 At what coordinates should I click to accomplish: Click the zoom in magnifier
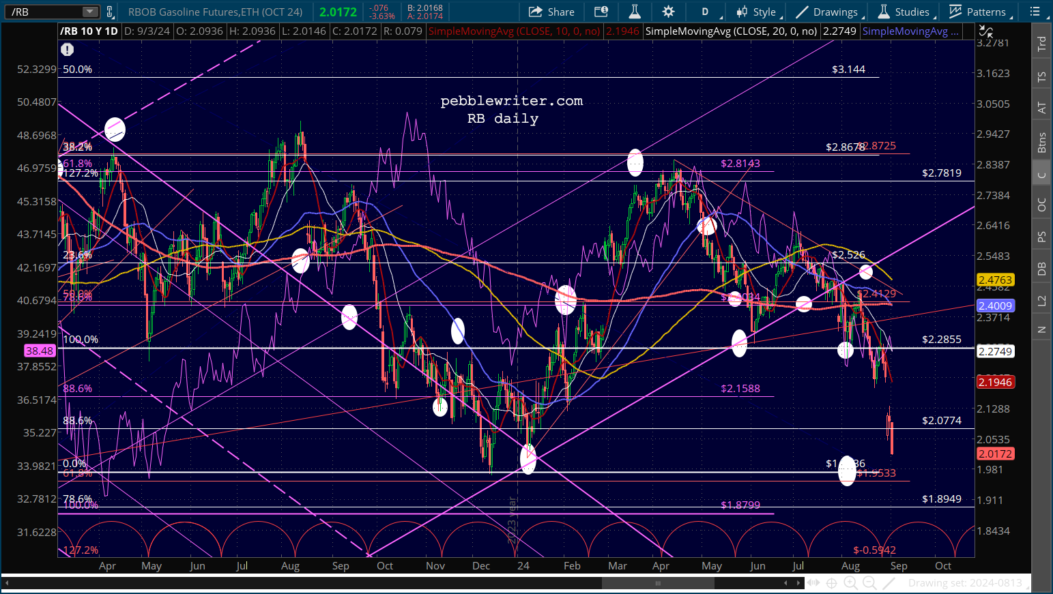[x=850, y=583]
